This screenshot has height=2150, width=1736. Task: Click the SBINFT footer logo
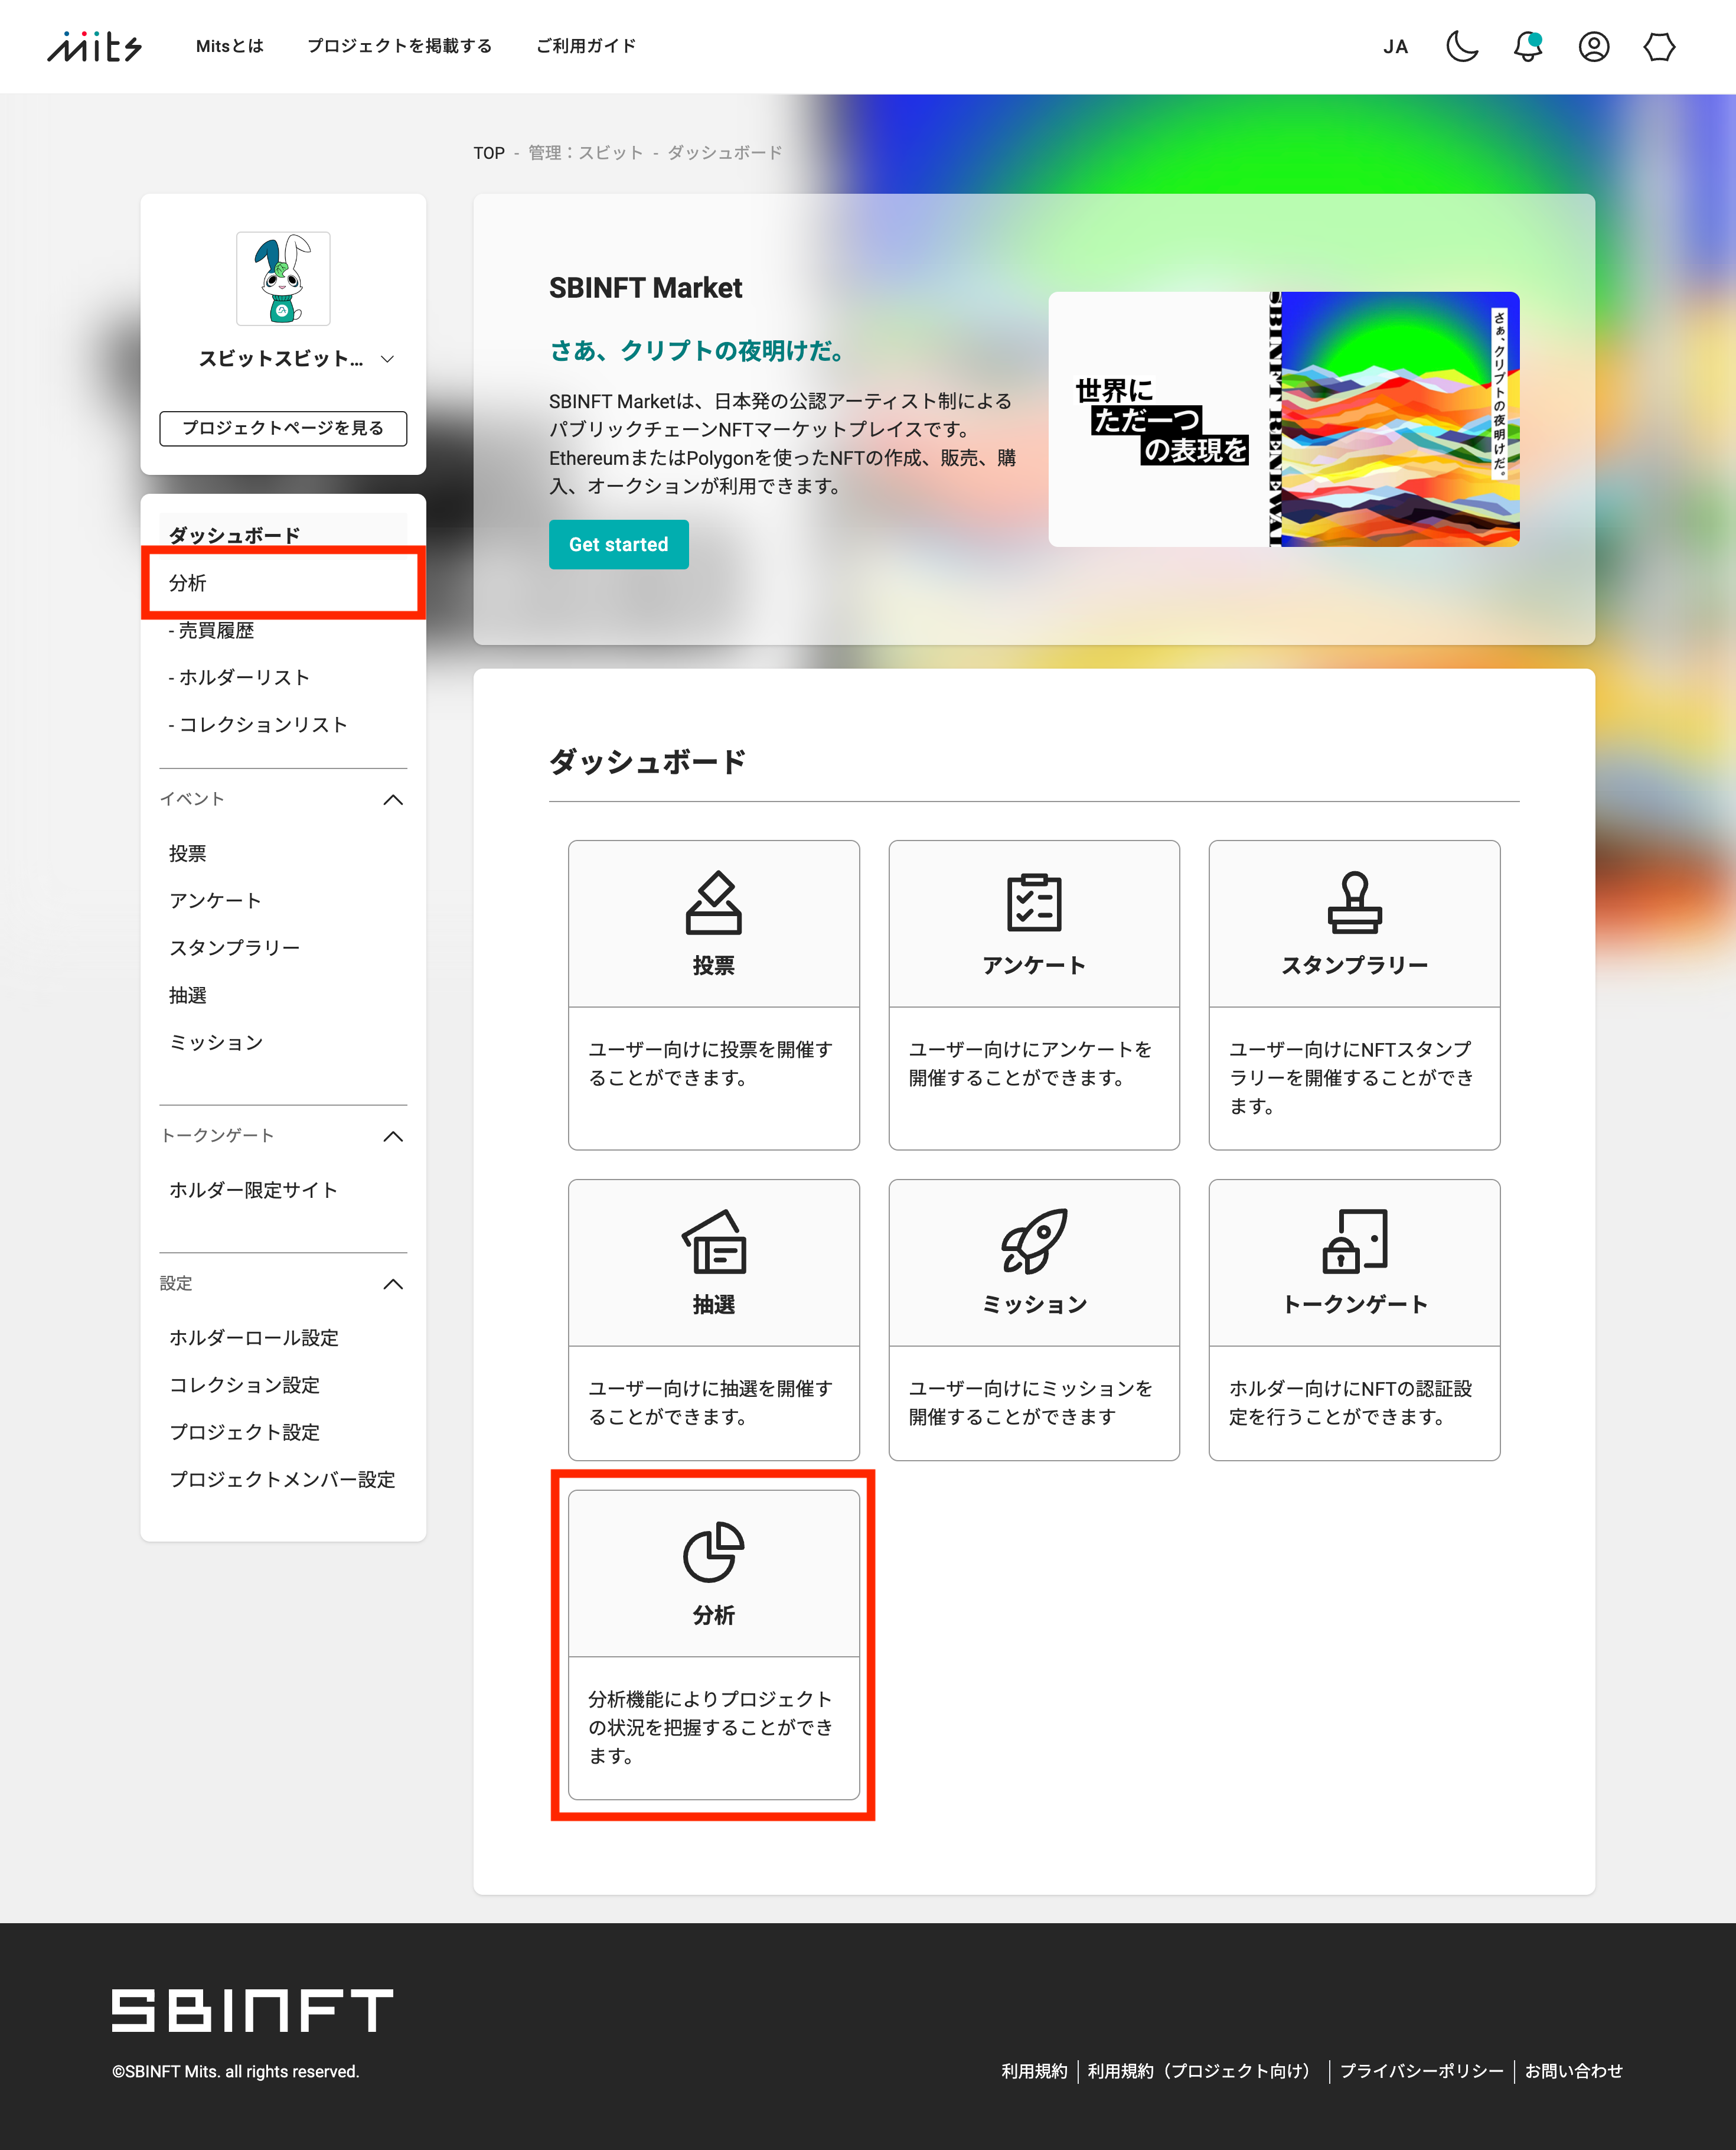[x=252, y=2010]
